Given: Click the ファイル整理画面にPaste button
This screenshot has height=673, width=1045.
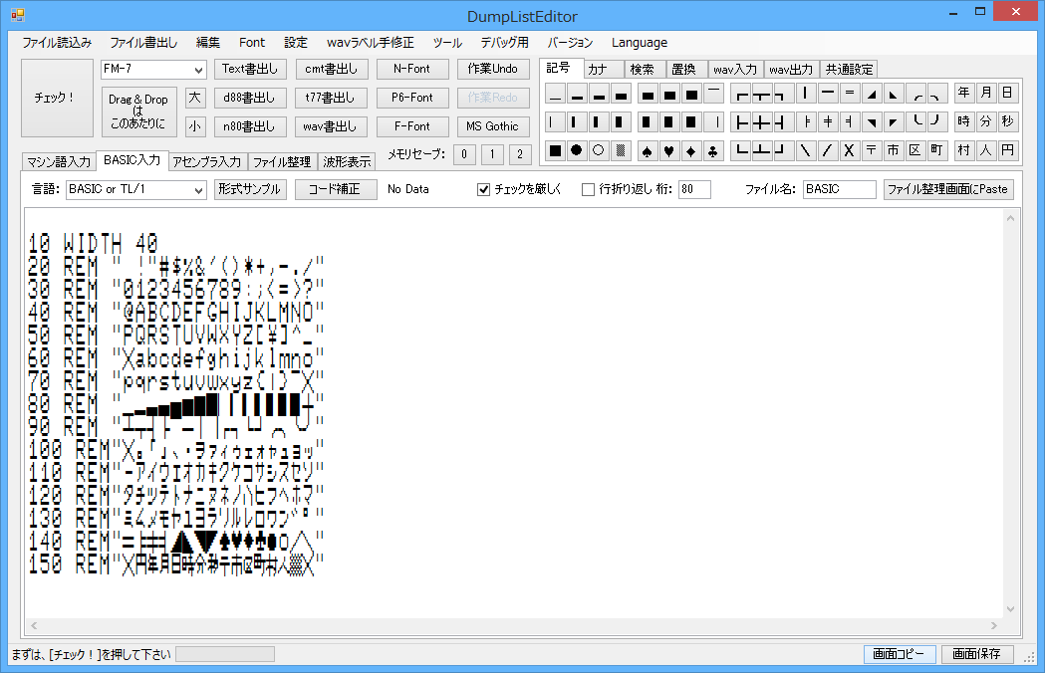Looking at the screenshot, I should click(x=949, y=190).
